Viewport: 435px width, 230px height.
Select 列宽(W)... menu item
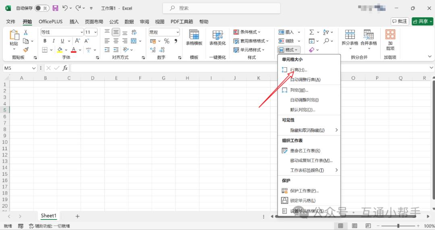[x=309, y=90]
